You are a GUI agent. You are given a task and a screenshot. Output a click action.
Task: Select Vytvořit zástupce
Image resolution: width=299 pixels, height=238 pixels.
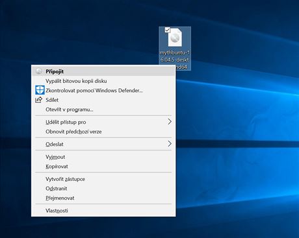(x=103, y=179)
